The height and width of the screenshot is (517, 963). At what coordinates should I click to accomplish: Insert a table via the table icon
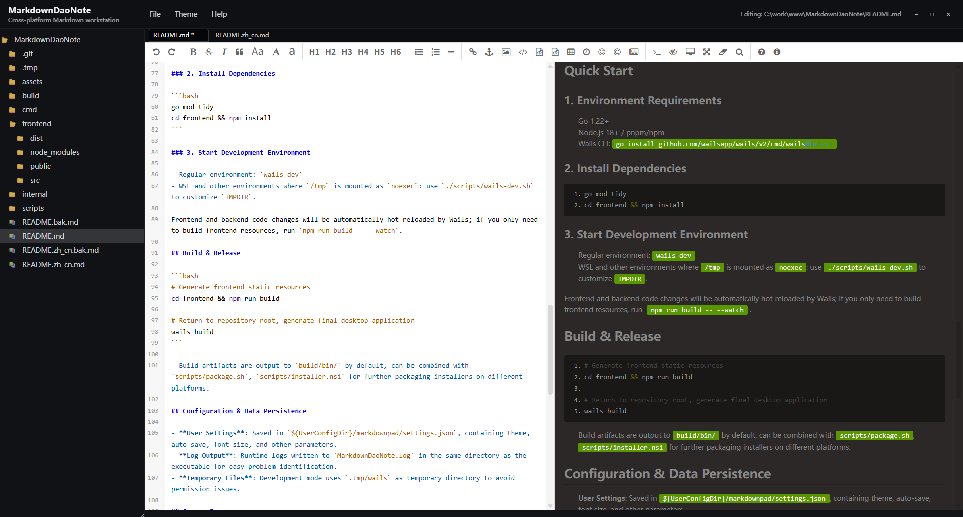pyautogui.click(x=570, y=52)
